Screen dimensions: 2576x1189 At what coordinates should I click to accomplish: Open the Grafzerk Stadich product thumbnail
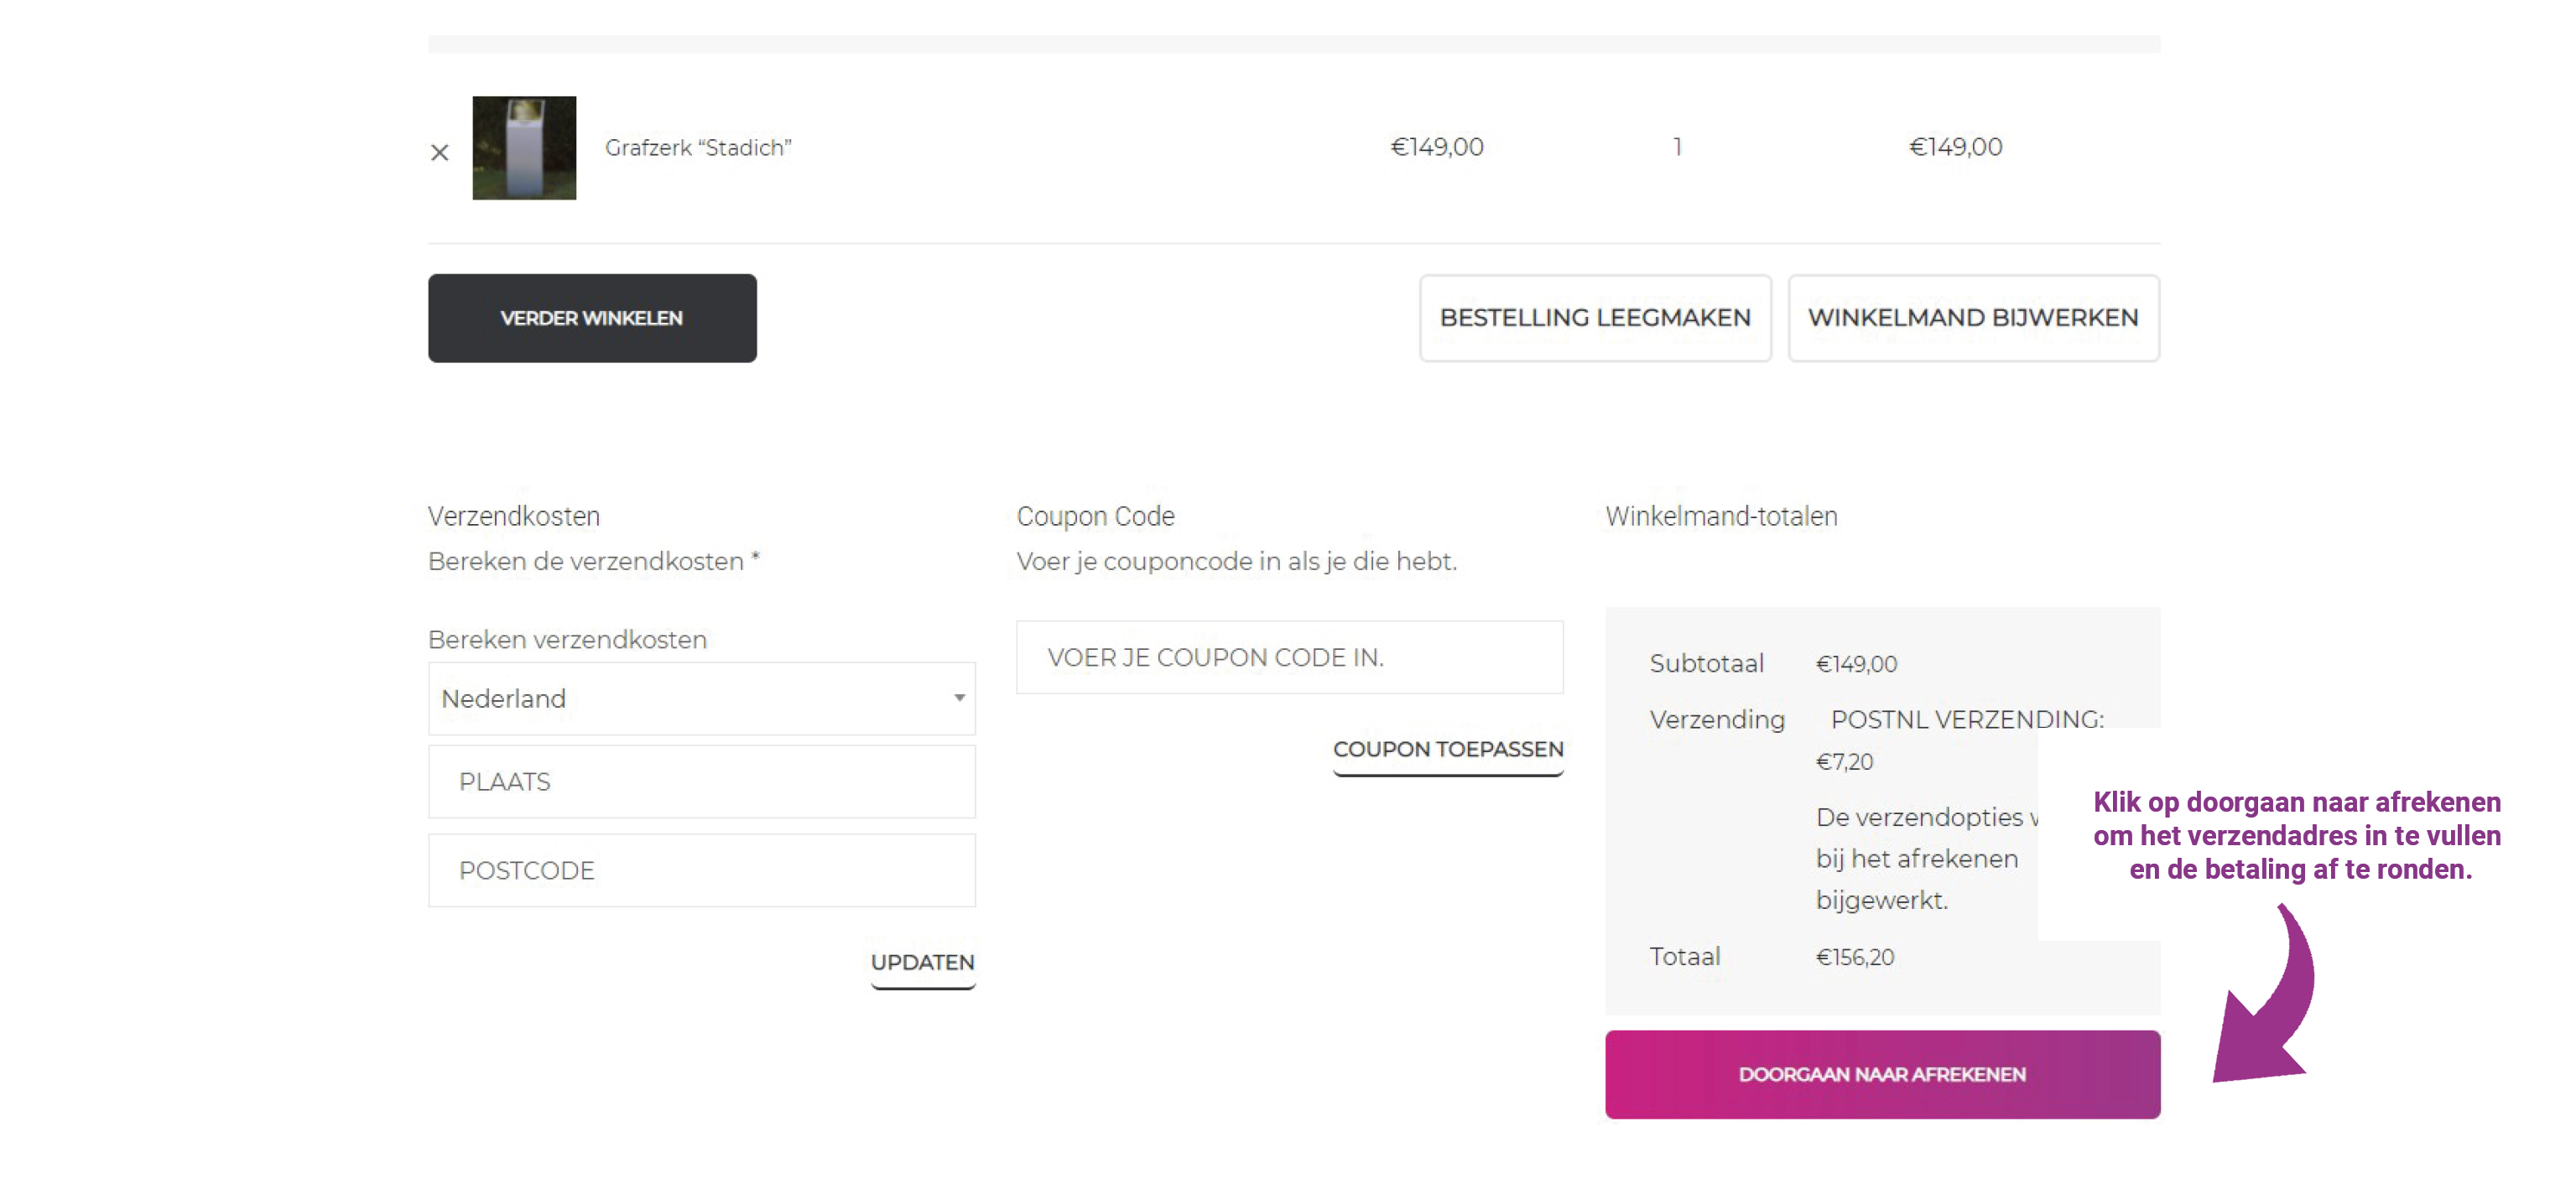(x=524, y=148)
